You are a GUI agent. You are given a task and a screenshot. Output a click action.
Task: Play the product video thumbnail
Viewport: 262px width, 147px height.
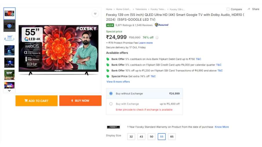coord(10,26)
